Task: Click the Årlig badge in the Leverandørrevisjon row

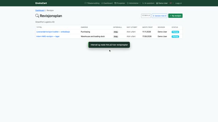Action: (116, 32)
